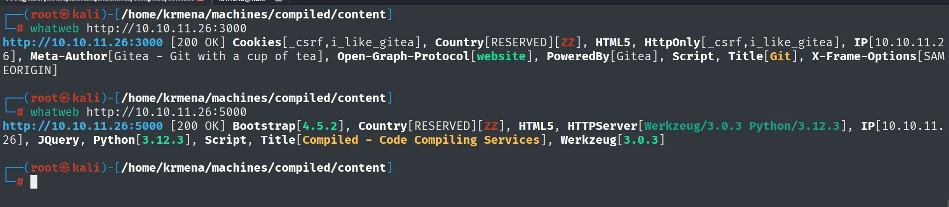The image size is (949, 207).
Task: Click '[200 OK]' in the port 5000 result
Action: pos(198,126)
